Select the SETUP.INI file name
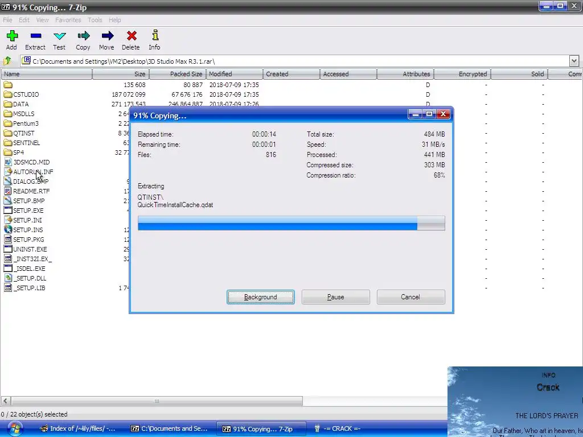The height and width of the screenshot is (437, 583). (27, 220)
